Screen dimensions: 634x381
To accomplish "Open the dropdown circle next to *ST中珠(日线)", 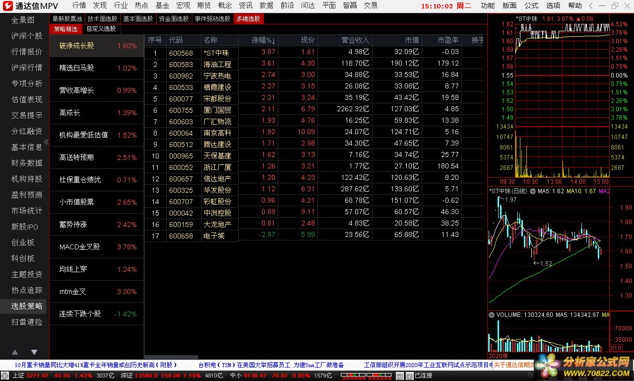I will tap(533, 191).
